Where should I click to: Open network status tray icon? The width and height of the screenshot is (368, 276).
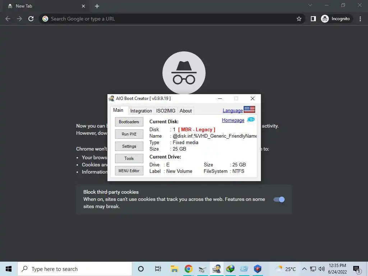click(x=313, y=269)
